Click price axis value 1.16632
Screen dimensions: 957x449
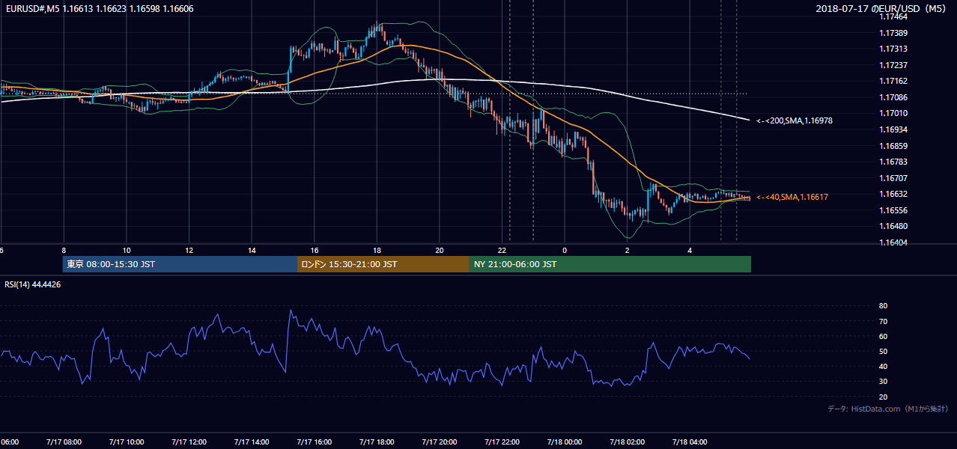pos(895,194)
